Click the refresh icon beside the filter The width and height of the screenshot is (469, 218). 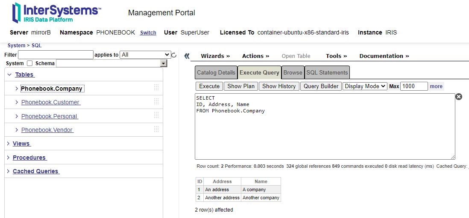point(174,55)
